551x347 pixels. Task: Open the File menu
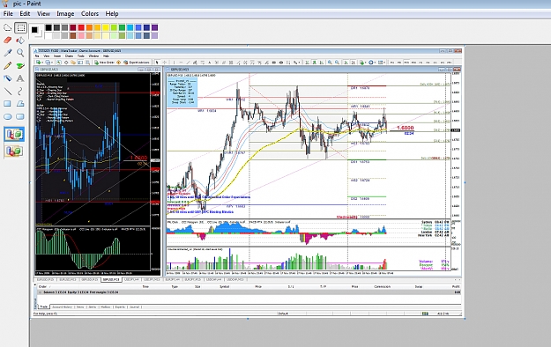point(8,14)
